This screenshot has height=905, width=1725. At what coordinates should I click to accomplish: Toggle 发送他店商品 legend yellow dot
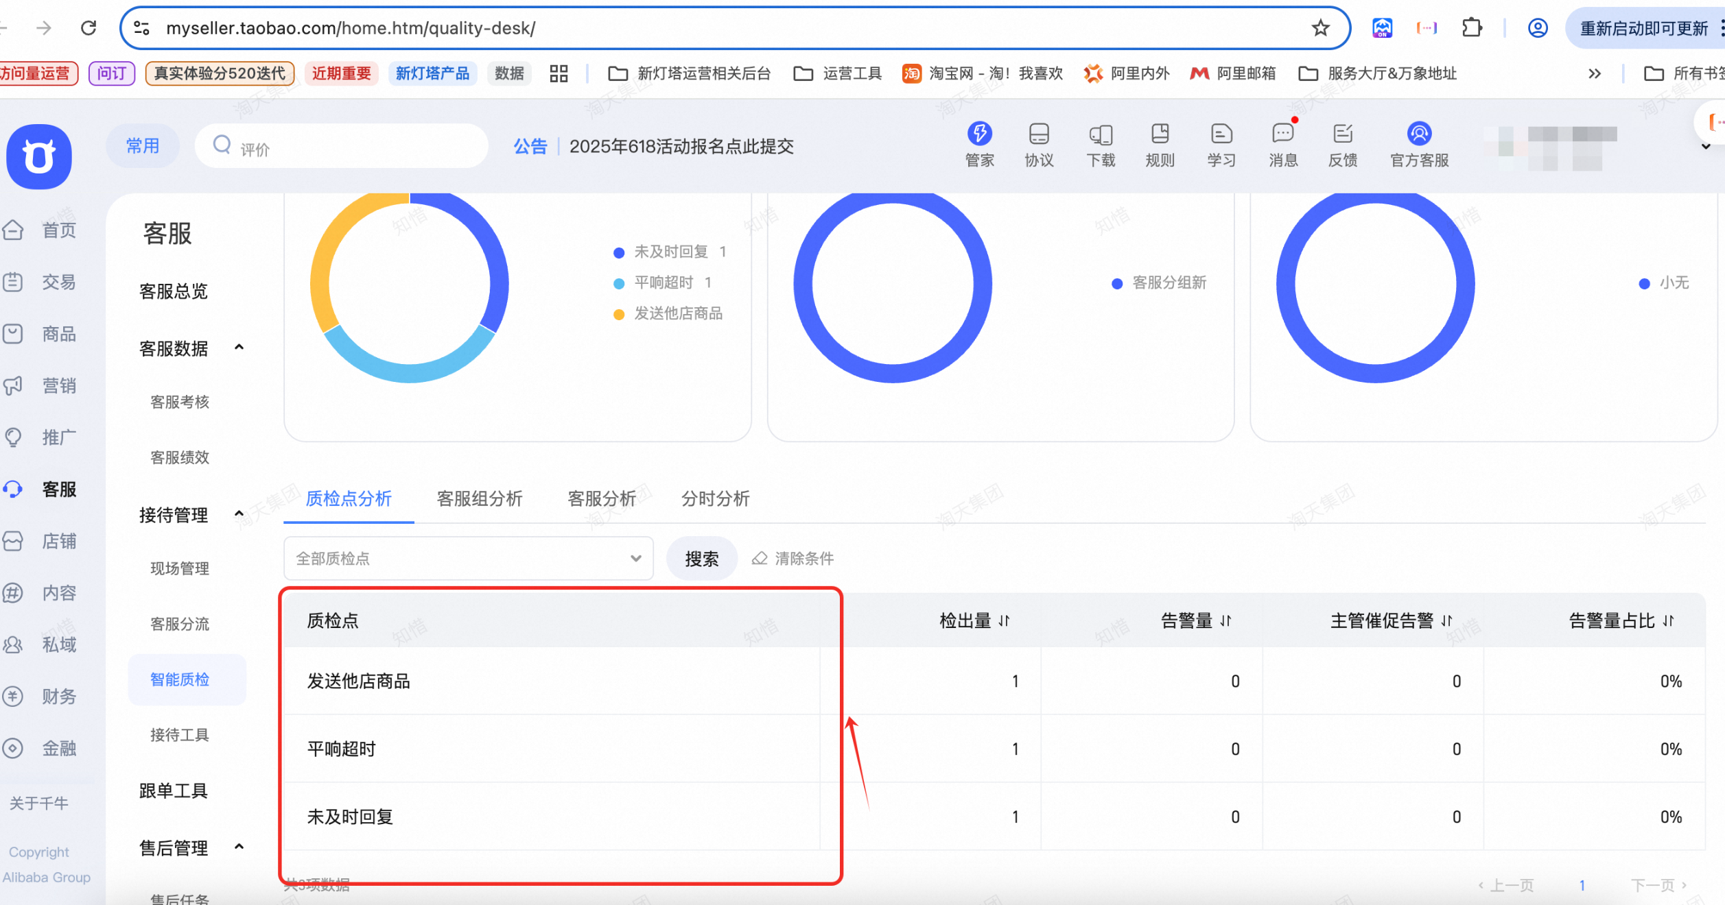click(619, 314)
